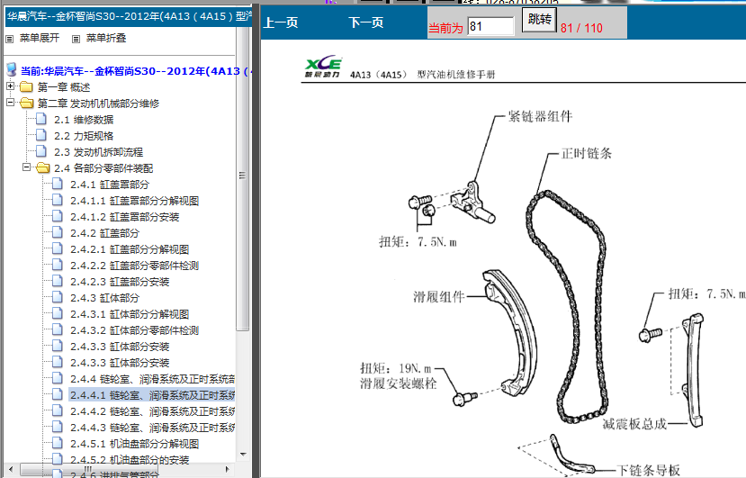Viewport: 746px width, 478px height.
Task: Collapse the 第二章 发动机机械部分维修 node
Action: 11,103
